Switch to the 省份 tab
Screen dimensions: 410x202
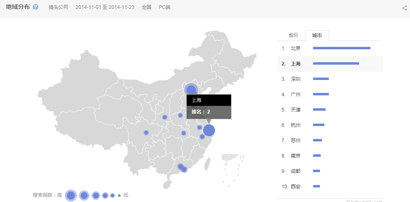(293, 35)
